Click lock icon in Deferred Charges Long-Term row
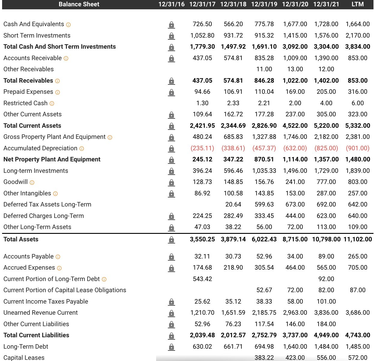Viewport: 375px width, 361px height. [171, 216]
